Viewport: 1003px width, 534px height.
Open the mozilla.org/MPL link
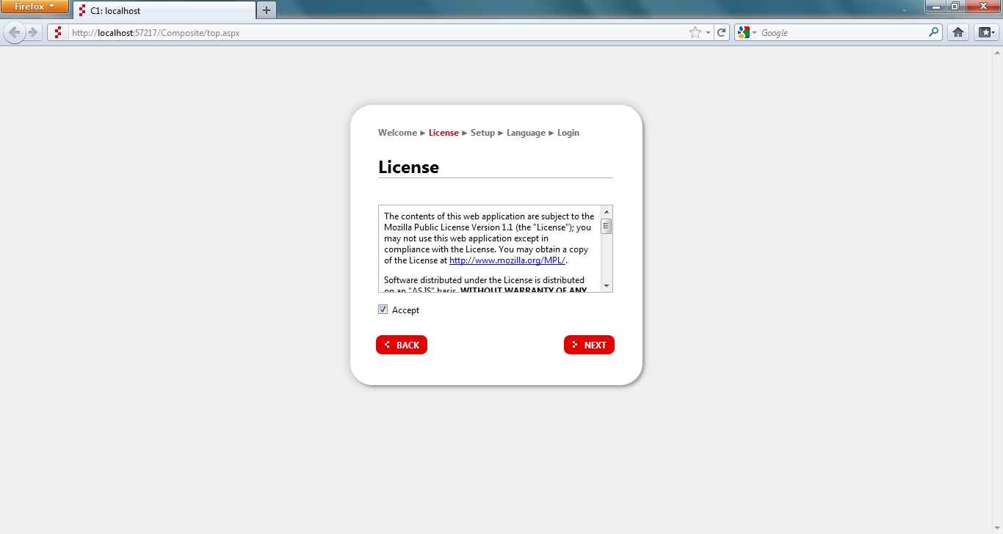[x=507, y=260]
